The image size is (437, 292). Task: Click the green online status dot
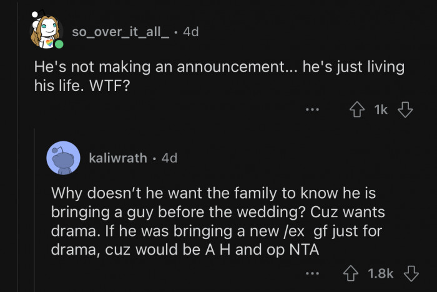(58, 45)
